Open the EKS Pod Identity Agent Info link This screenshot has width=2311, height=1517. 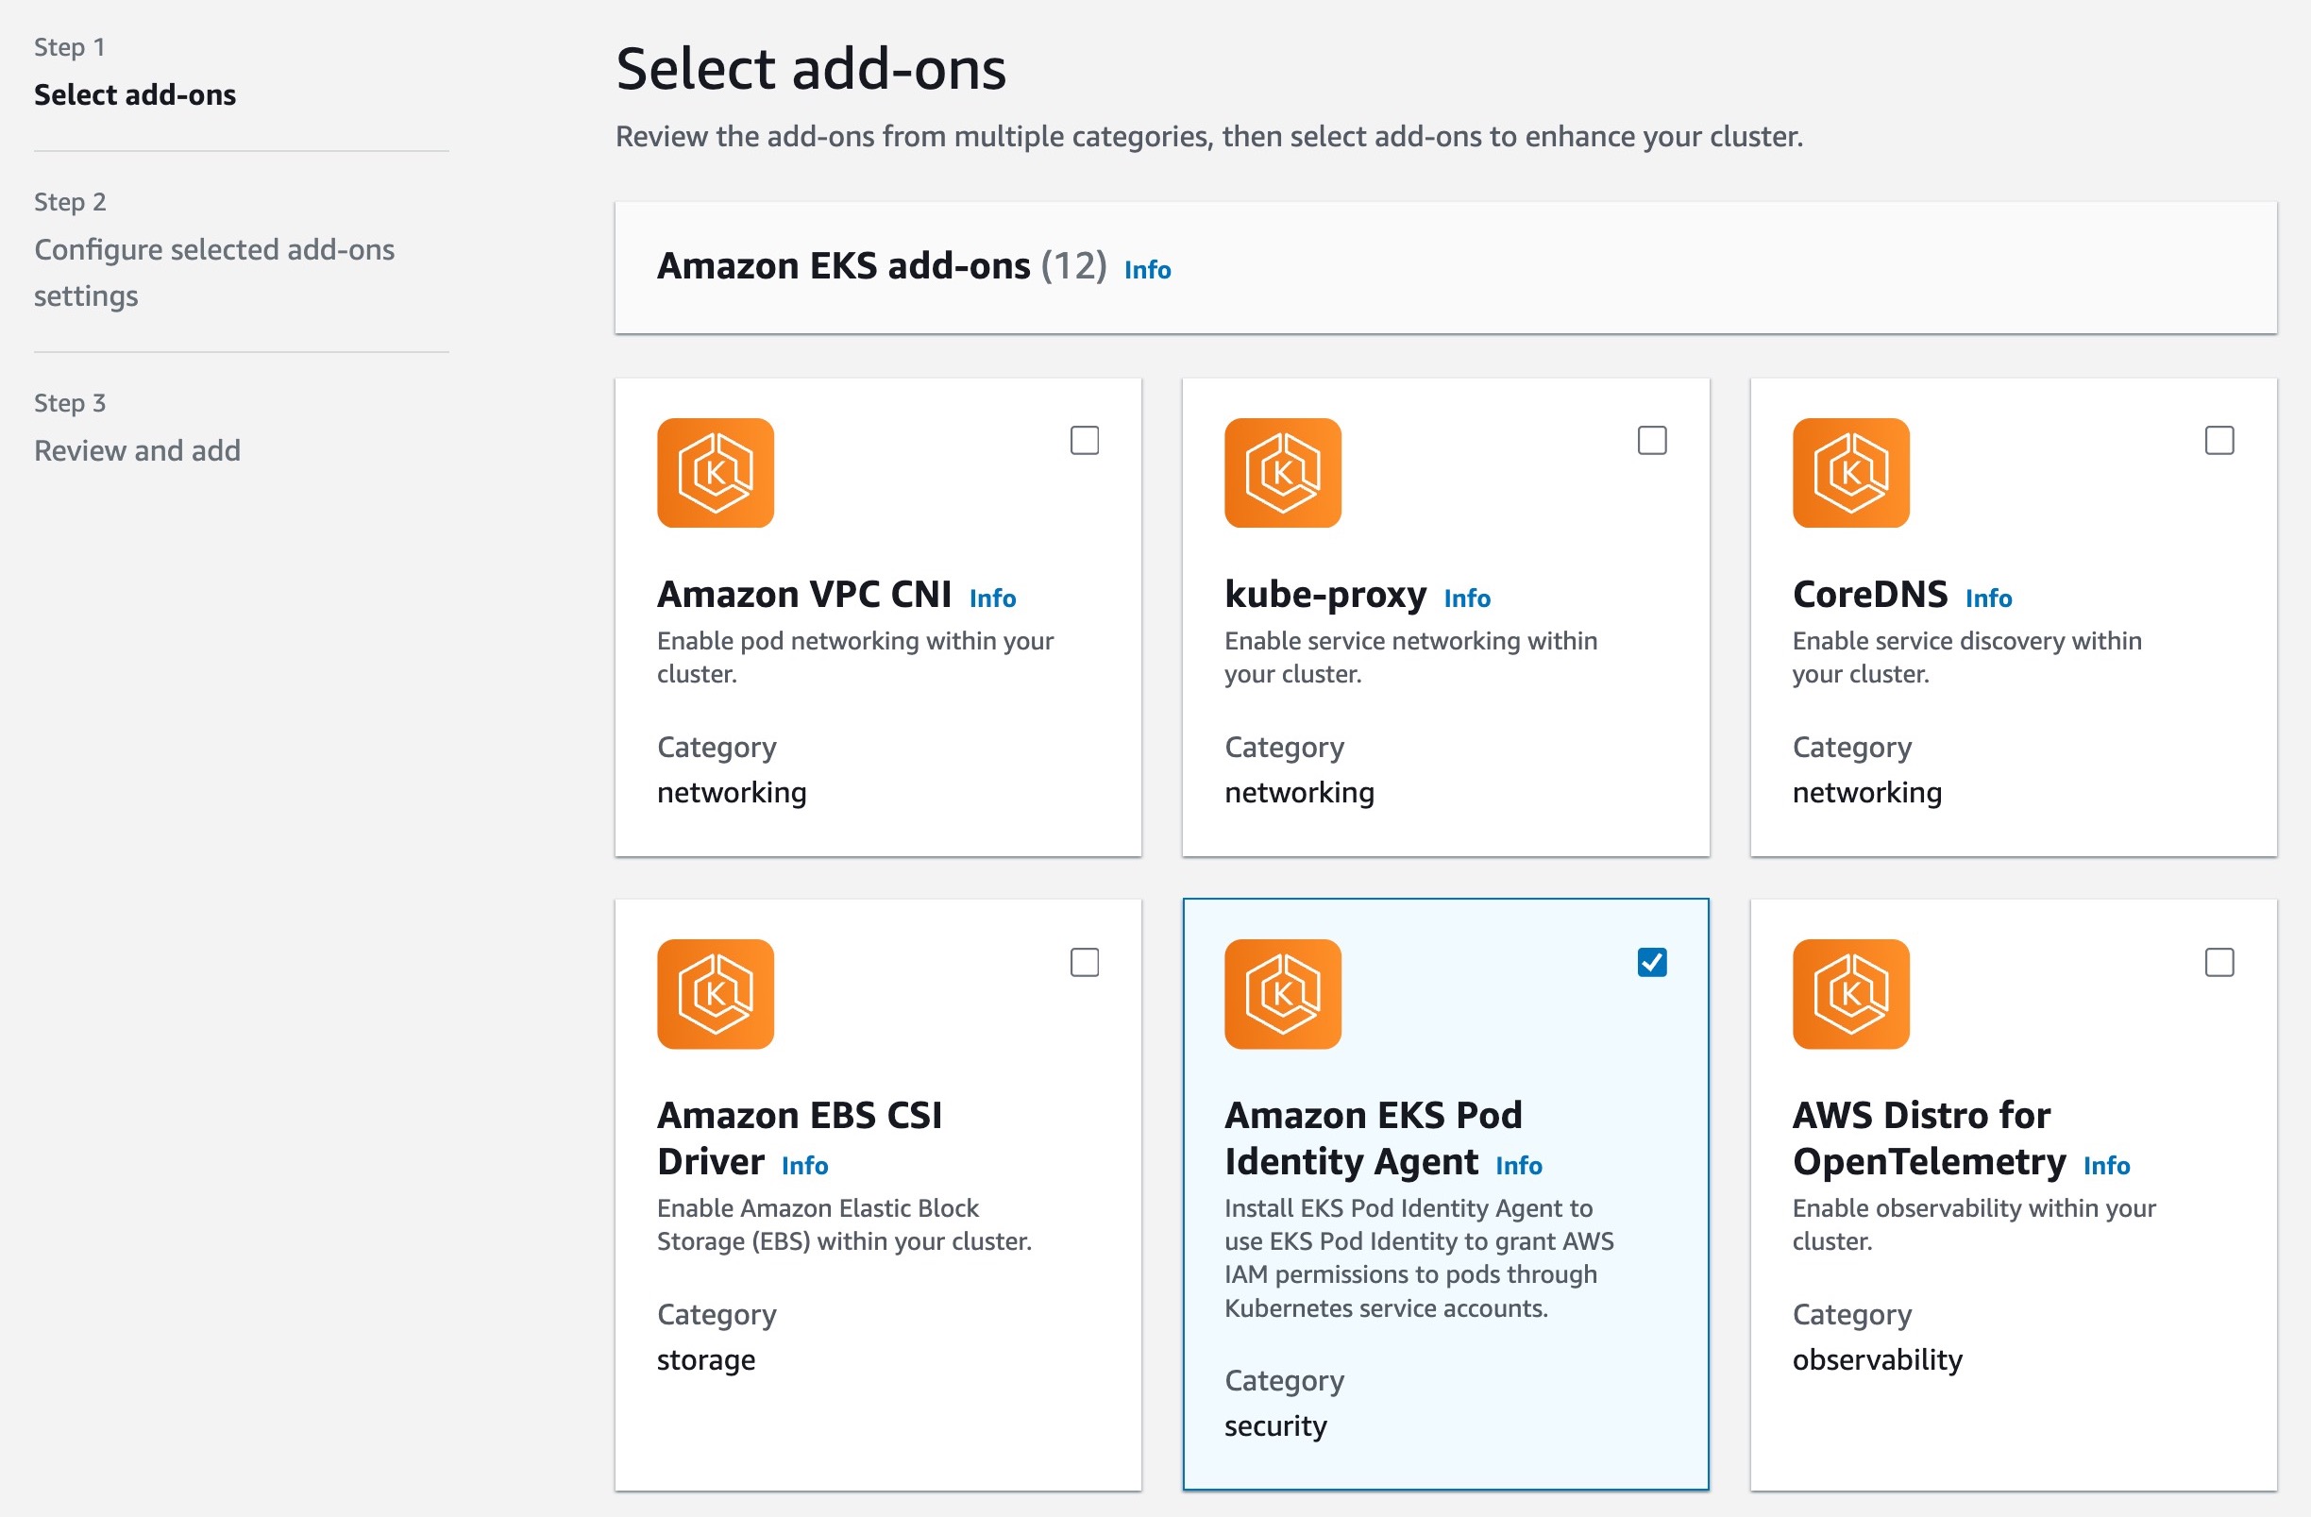click(1519, 1165)
